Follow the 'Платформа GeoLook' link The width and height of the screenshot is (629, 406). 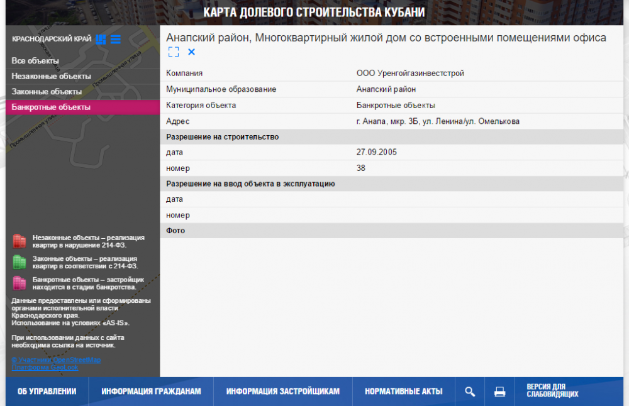(45, 368)
